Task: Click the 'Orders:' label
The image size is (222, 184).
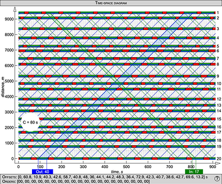Action: coord(9,181)
